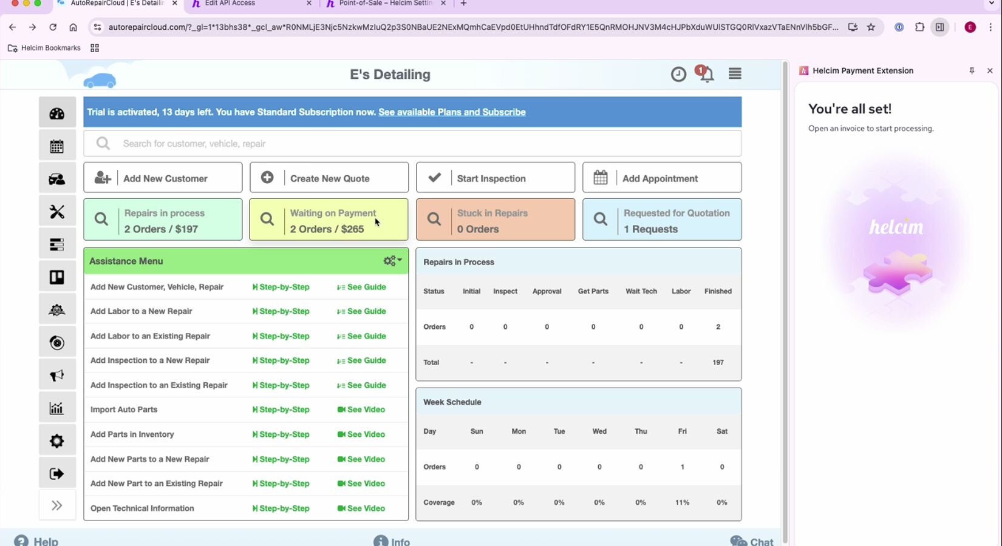Switch to Point-of-Sale Helcim Settings tab

[385, 4]
